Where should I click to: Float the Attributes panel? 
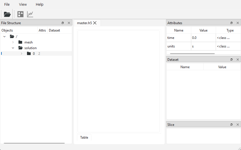tap(231, 23)
